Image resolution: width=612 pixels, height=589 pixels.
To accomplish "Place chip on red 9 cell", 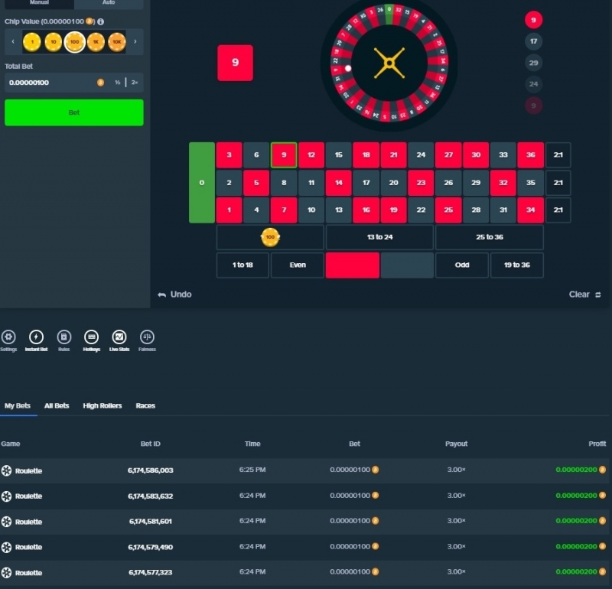I will pyautogui.click(x=284, y=155).
